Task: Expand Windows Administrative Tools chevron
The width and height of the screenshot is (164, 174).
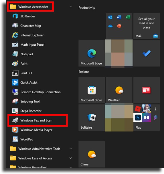Action: tap(70, 149)
